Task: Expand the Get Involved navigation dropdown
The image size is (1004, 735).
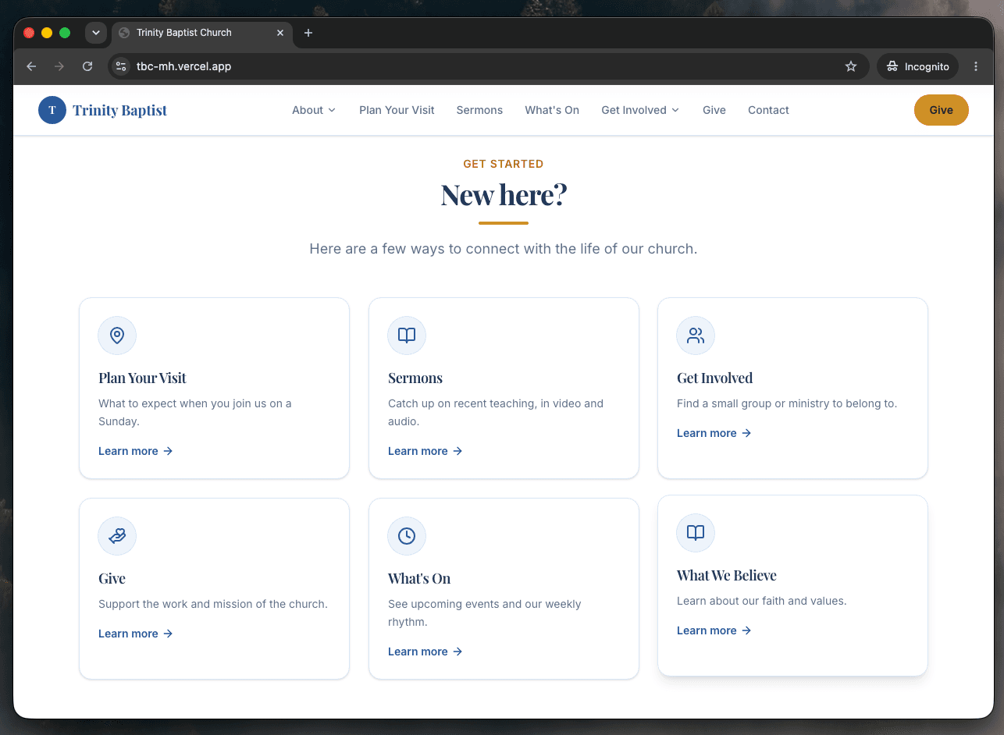Action: (640, 110)
